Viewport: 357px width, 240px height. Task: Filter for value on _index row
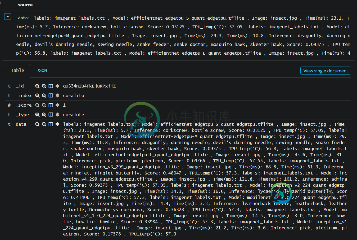point(37,95)
